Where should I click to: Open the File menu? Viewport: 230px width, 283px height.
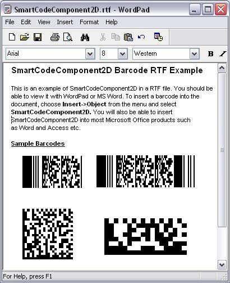[x=10, y=22]
